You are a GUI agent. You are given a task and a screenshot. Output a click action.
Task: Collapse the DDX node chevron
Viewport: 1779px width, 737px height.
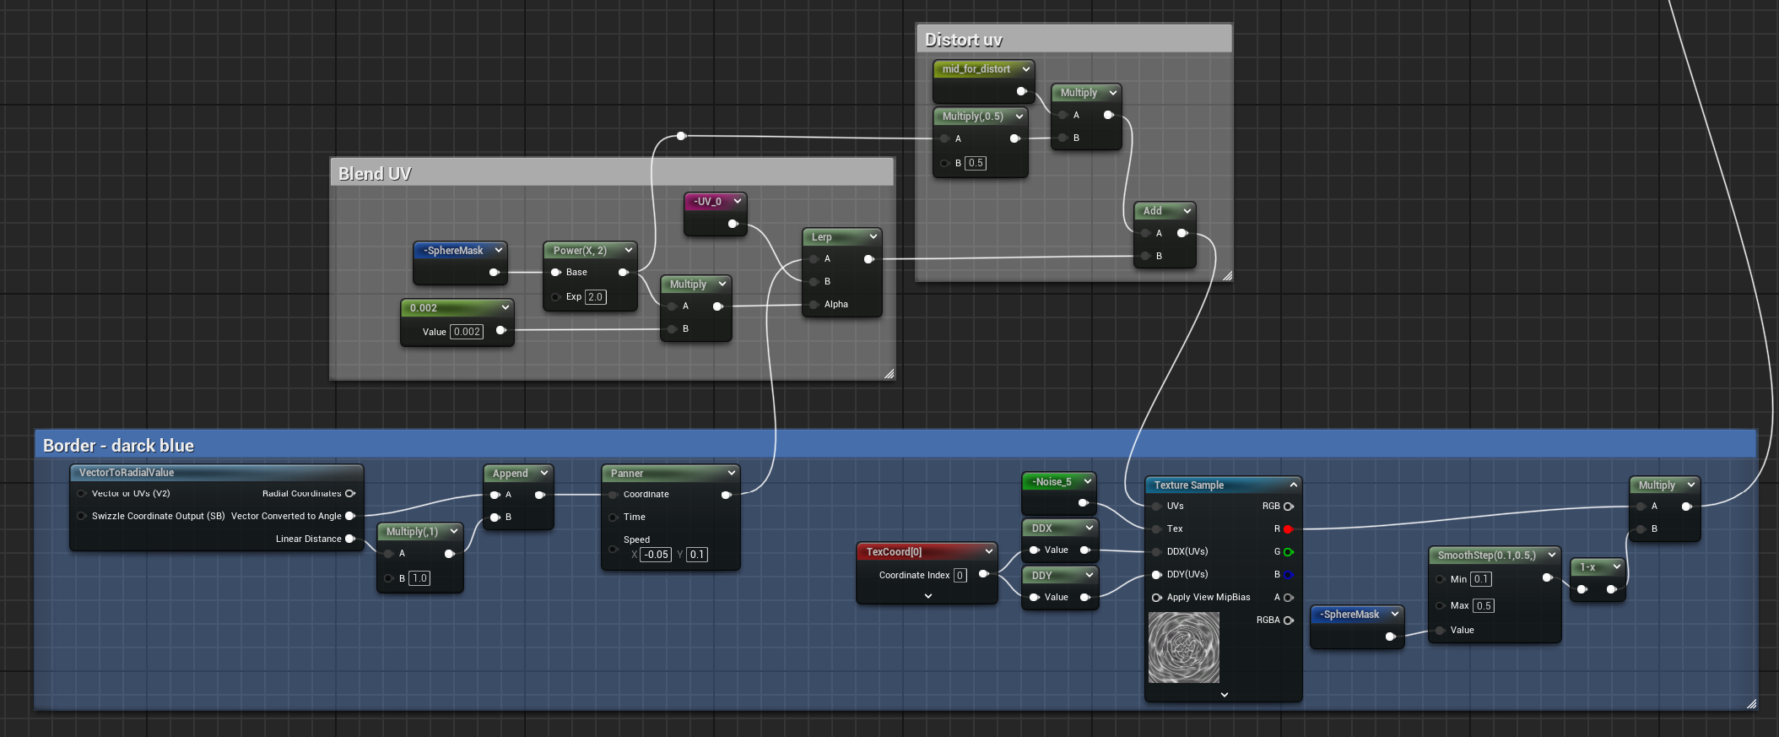pyautogui.click(x=1089, y=528)
